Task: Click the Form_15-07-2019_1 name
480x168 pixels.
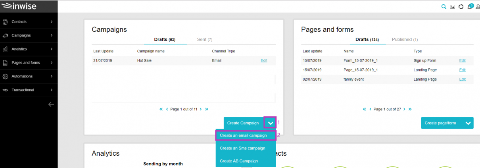Action: click(x=361, y=61)
